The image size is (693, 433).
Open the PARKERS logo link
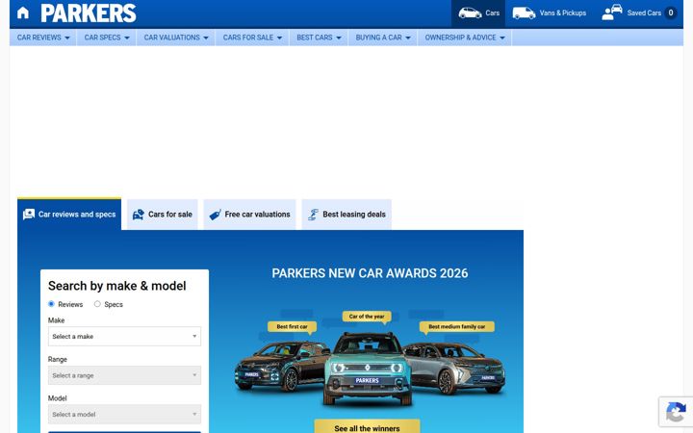89,13
